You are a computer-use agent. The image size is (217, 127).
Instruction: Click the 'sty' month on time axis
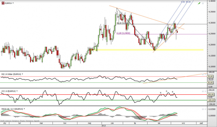coord(5,123)
